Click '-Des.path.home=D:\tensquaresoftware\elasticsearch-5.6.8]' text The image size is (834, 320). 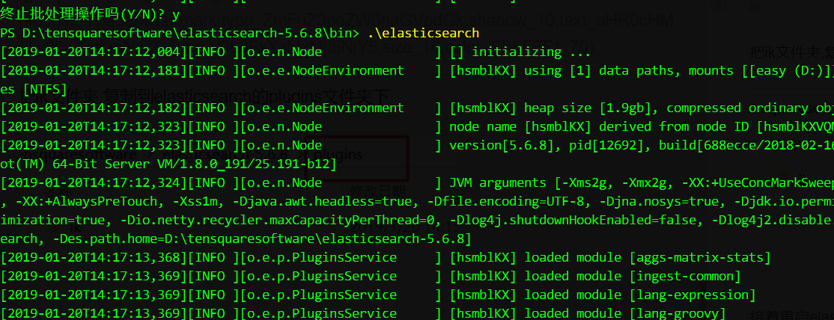coord(262,239)
